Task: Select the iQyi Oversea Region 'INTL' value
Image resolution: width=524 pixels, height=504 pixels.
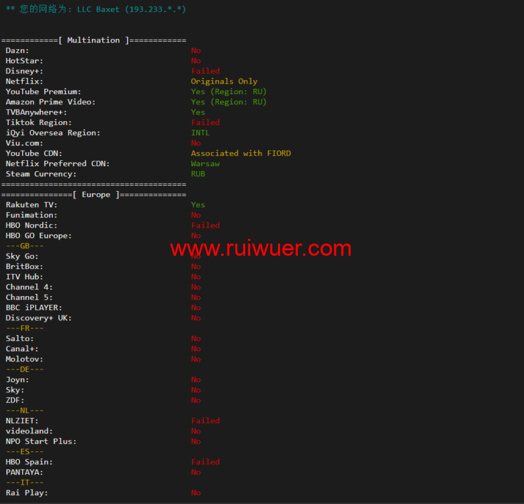Action: point(200,133)
